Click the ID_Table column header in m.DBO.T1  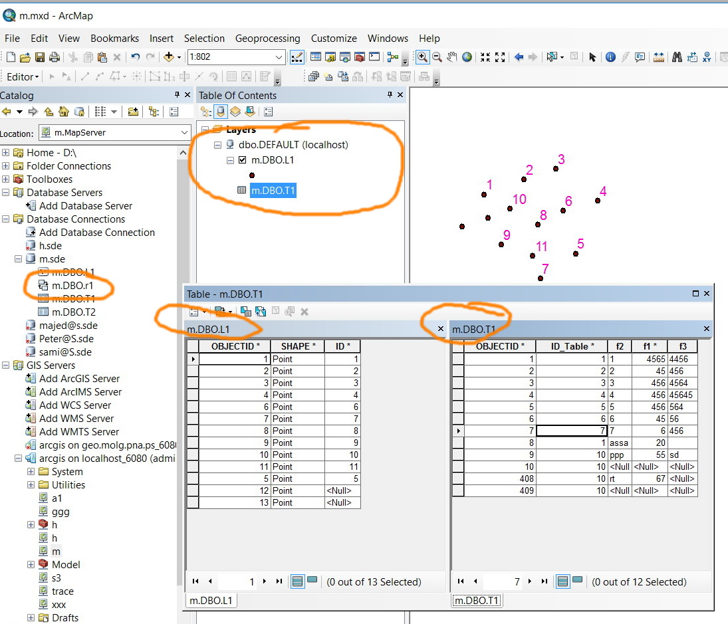pyautogui.click(x=572, y=347)
